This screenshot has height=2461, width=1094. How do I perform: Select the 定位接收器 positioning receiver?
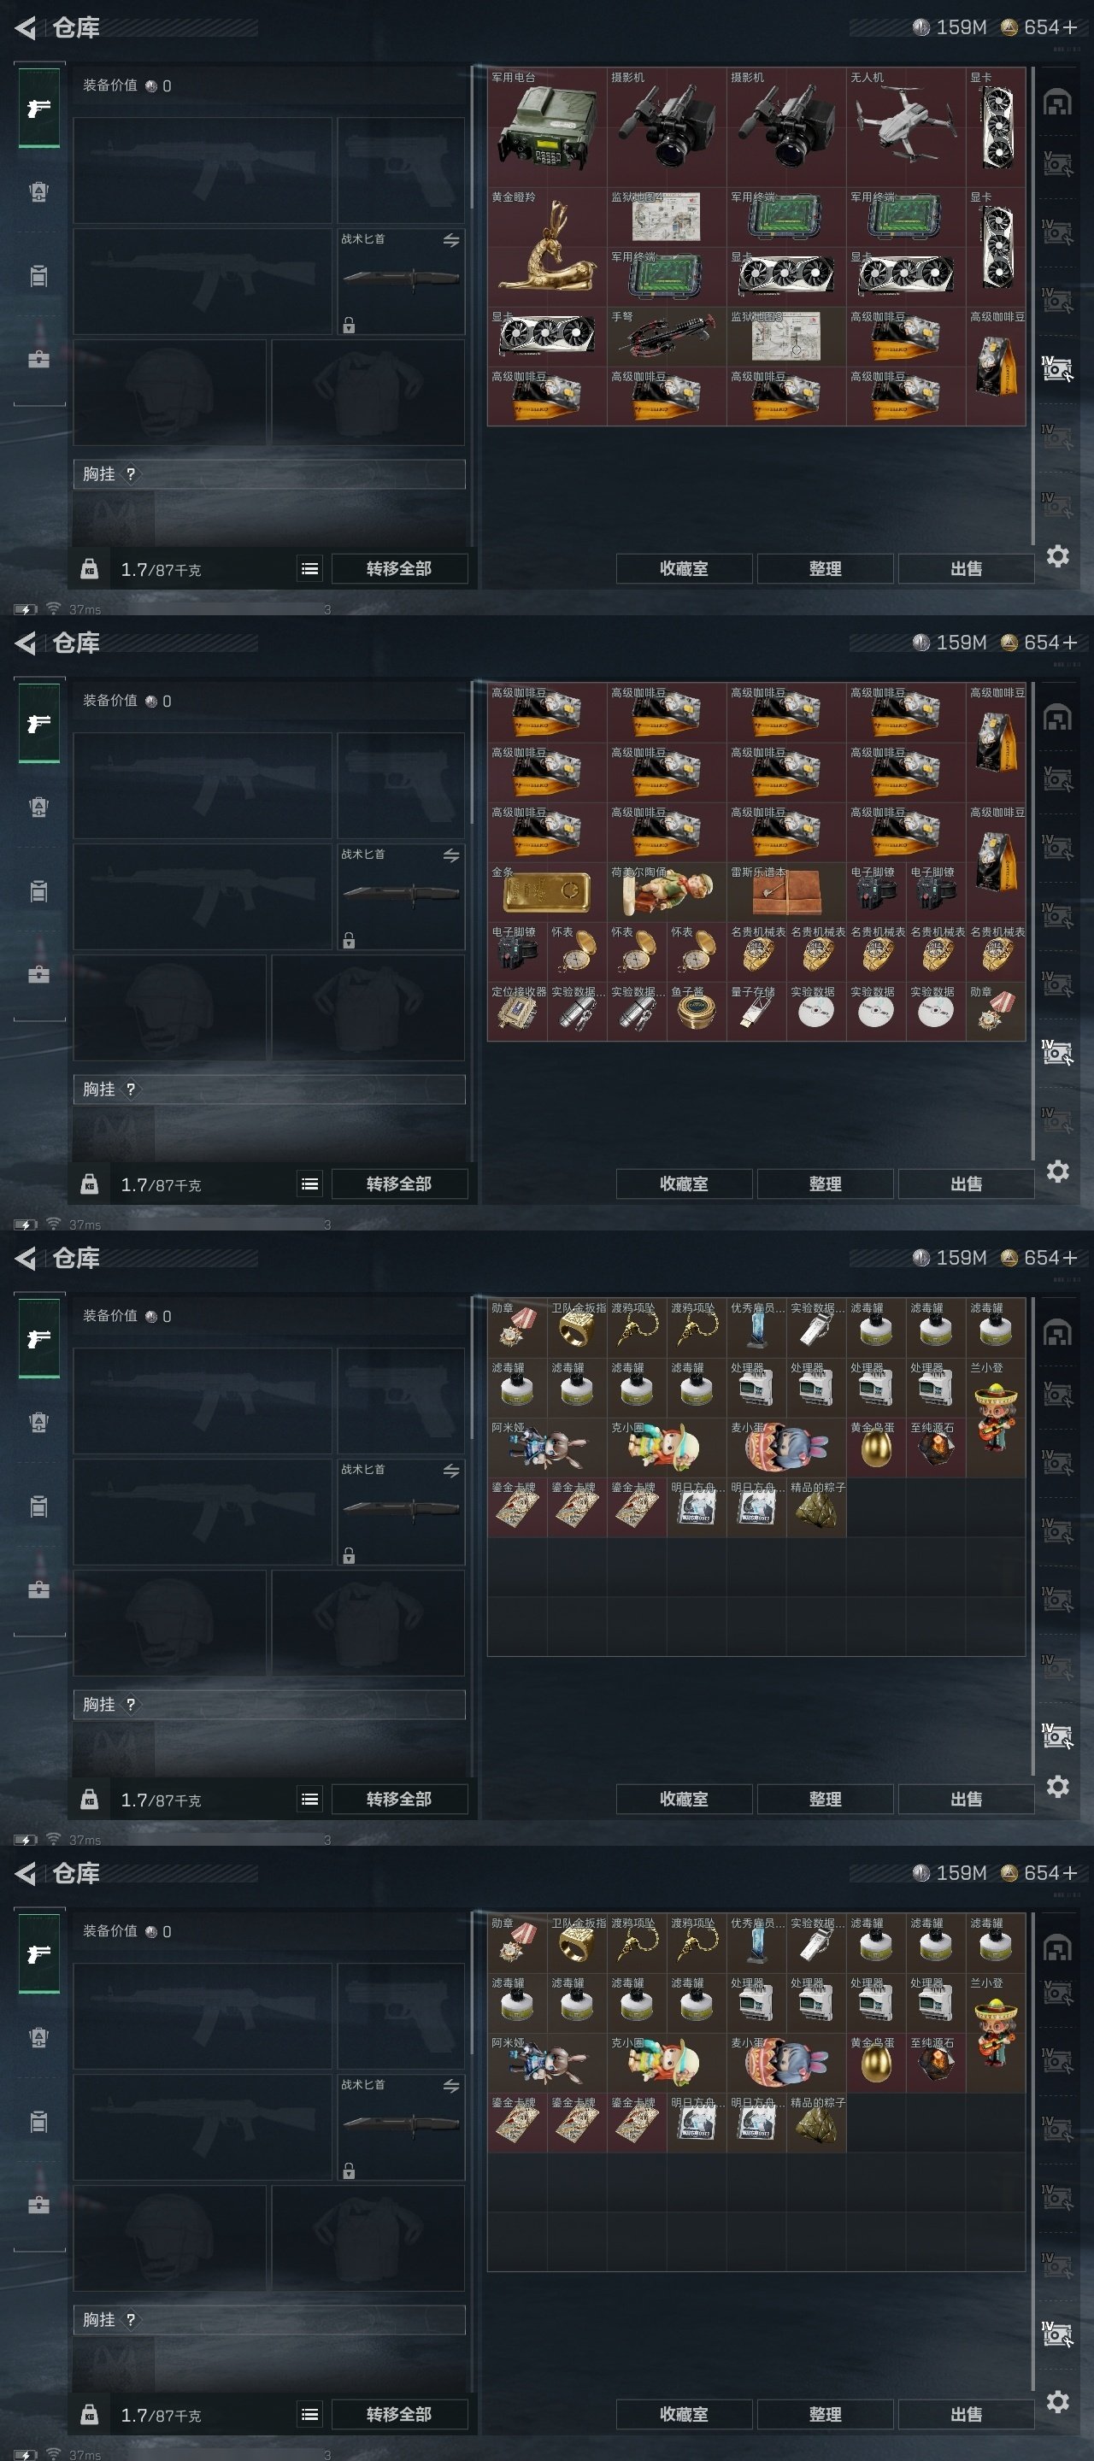[517, 1011]
